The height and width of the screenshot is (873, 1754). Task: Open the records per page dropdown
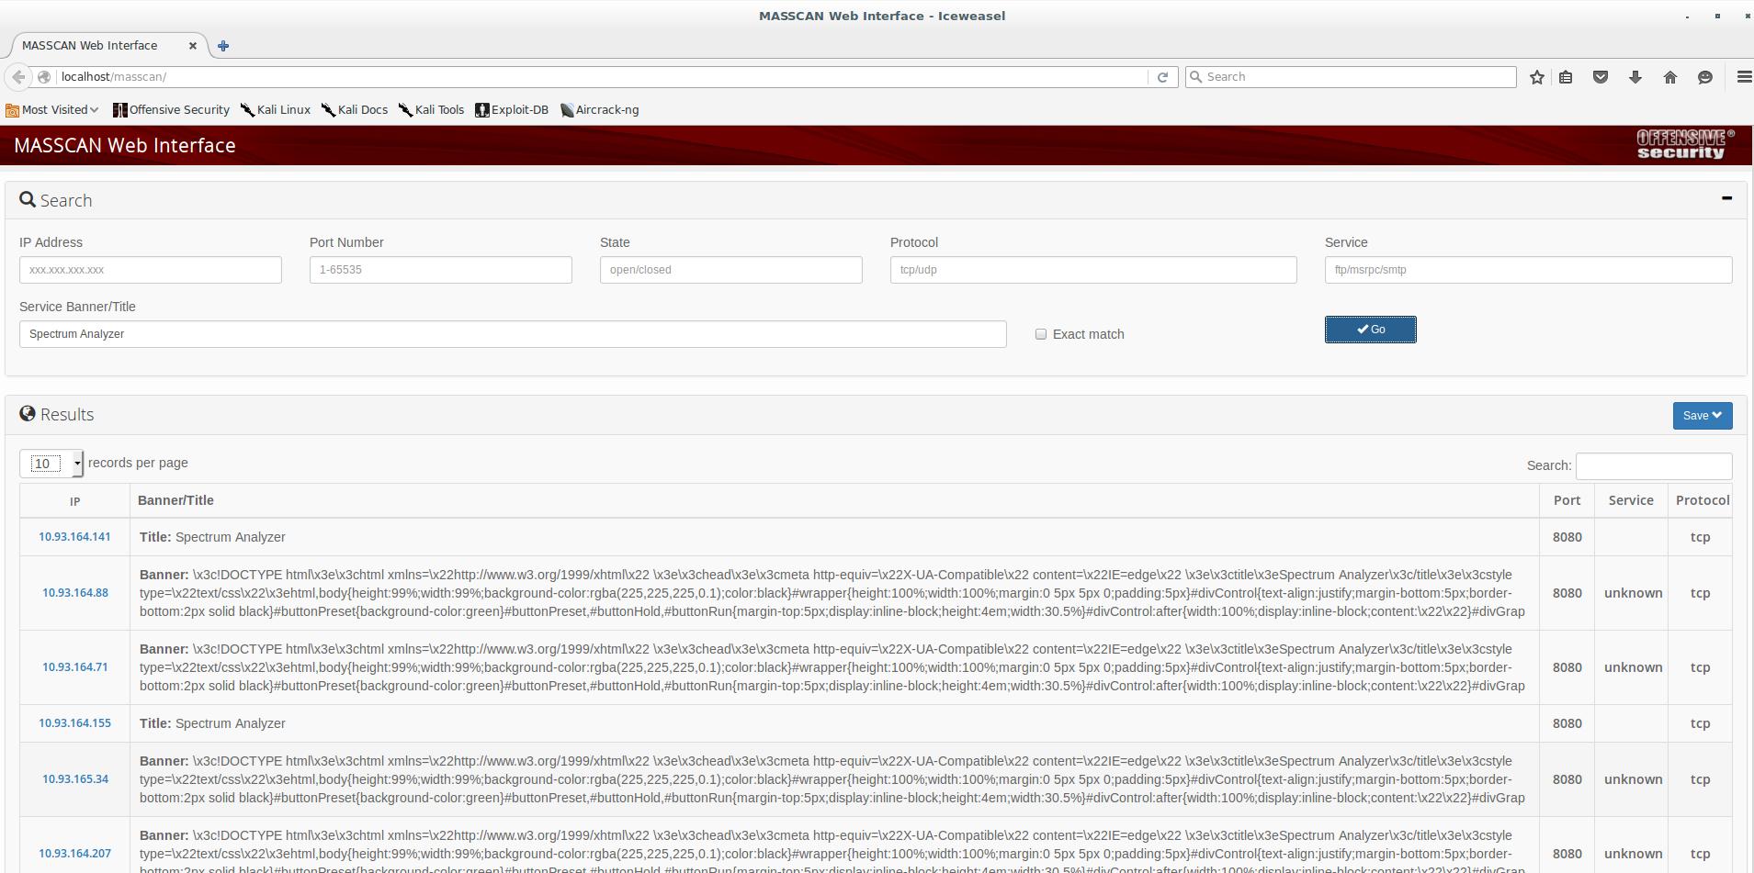point(51,464)
